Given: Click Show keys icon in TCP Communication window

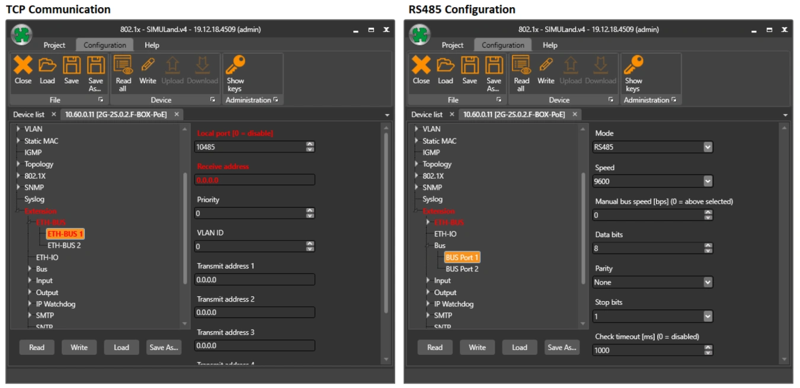Looking at the screenshot, I should (x=235, y=66).
